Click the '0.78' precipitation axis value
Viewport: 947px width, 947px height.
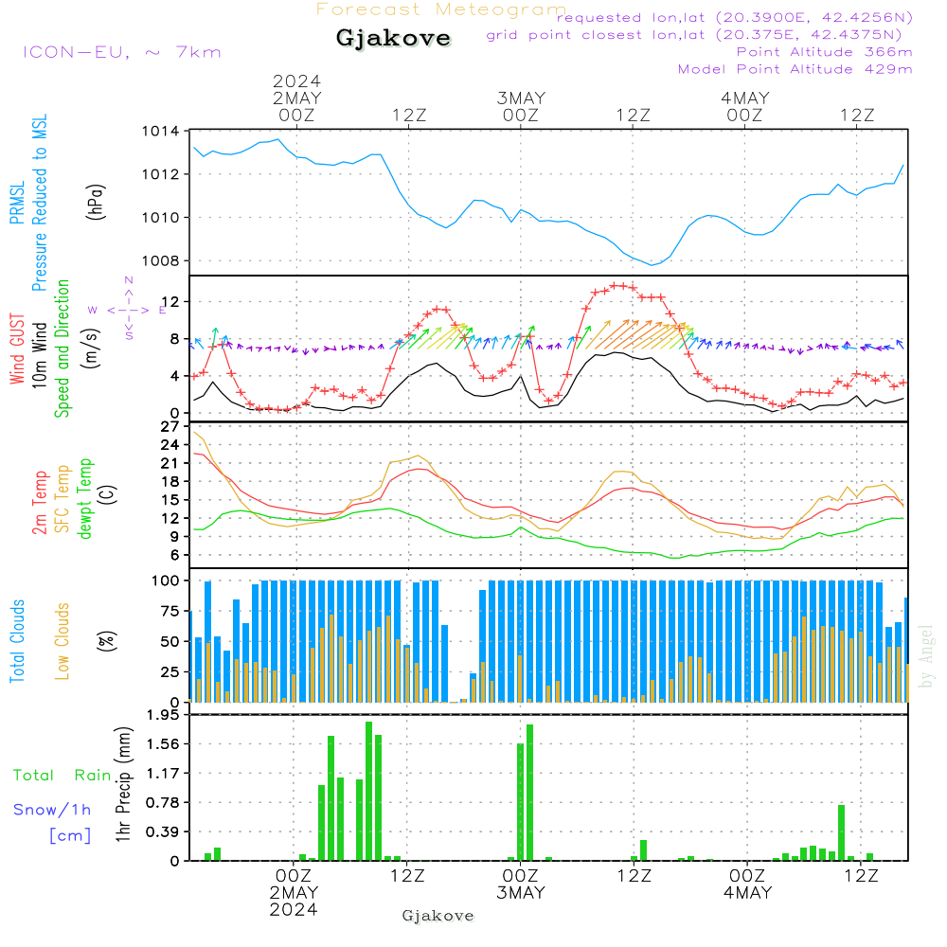tap(163, 803)
